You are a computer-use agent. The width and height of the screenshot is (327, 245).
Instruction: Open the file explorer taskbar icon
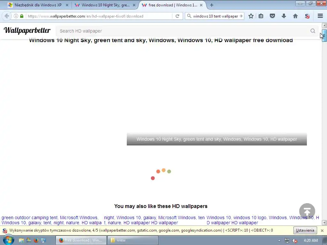tap(21, 240)
